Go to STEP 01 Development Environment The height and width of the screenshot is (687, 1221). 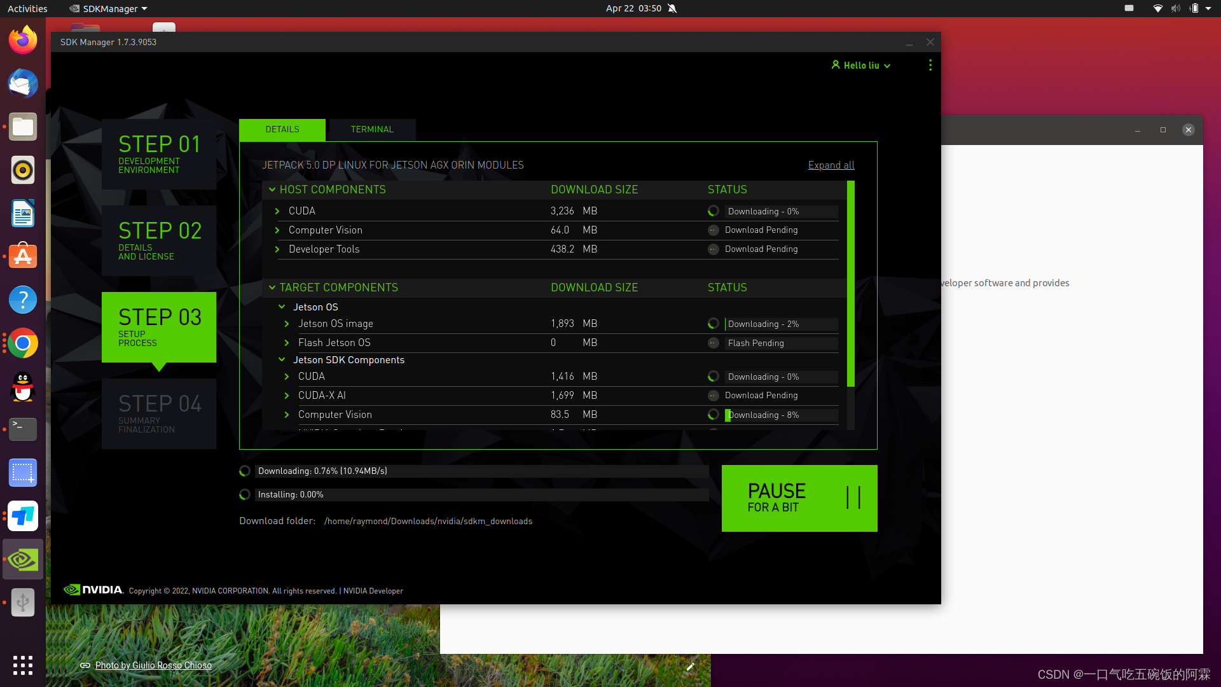[x=159, y=154]
